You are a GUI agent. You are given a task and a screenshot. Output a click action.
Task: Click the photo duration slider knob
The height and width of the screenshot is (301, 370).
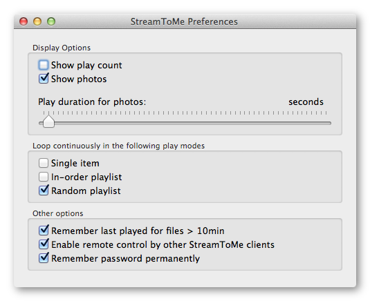tap(48, 122)
